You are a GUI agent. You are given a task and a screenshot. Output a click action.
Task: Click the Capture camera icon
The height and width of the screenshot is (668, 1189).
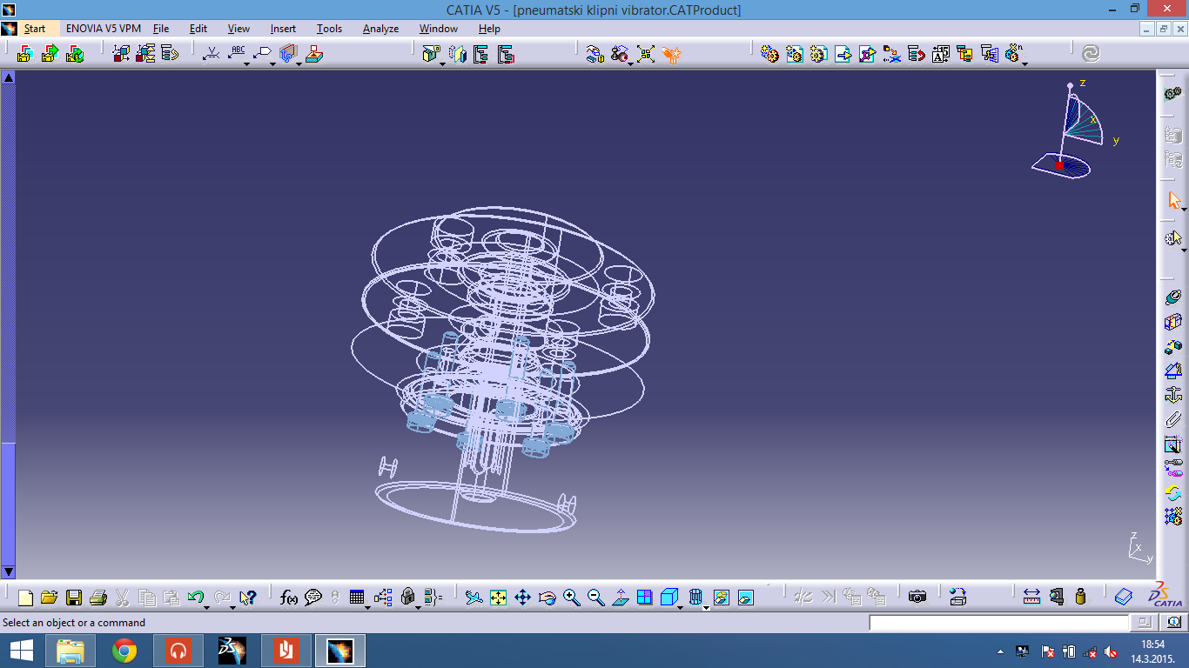tap(917, 597)
